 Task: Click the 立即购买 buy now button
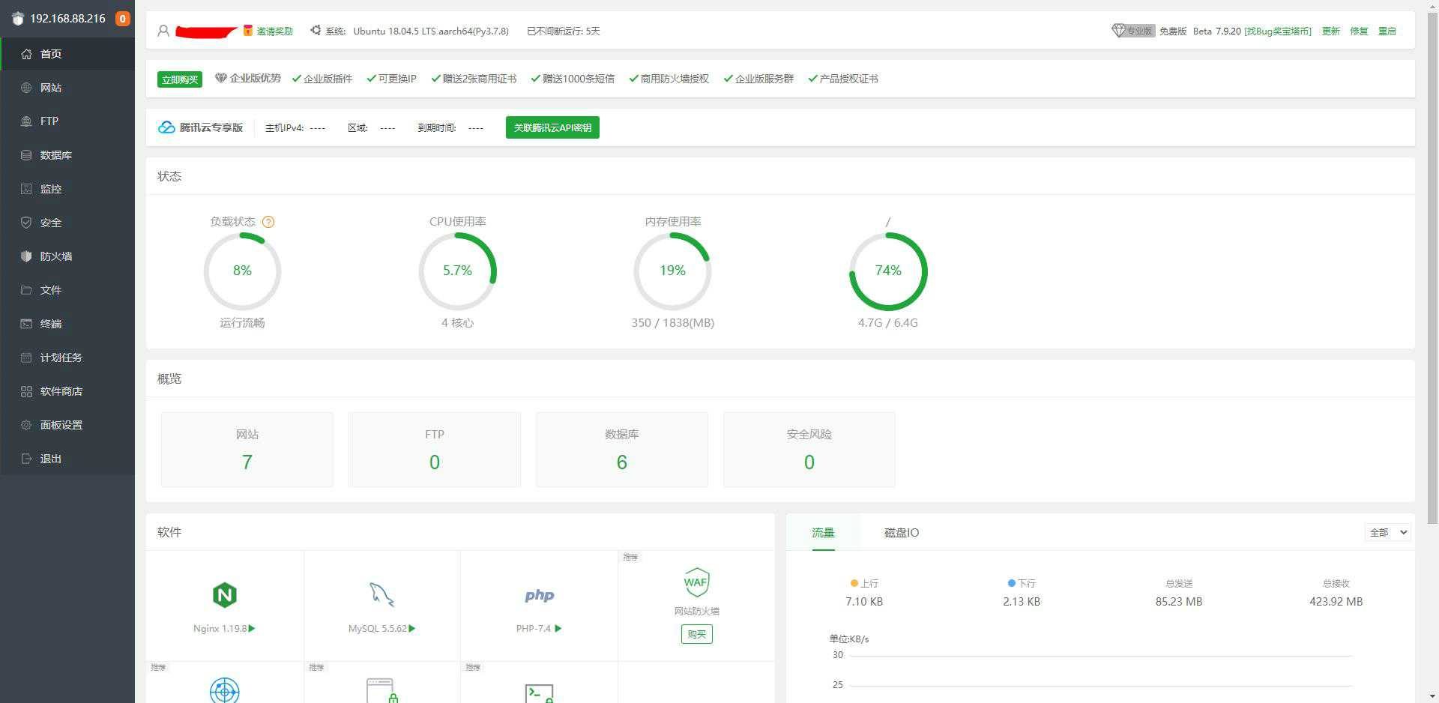[180, 79]
